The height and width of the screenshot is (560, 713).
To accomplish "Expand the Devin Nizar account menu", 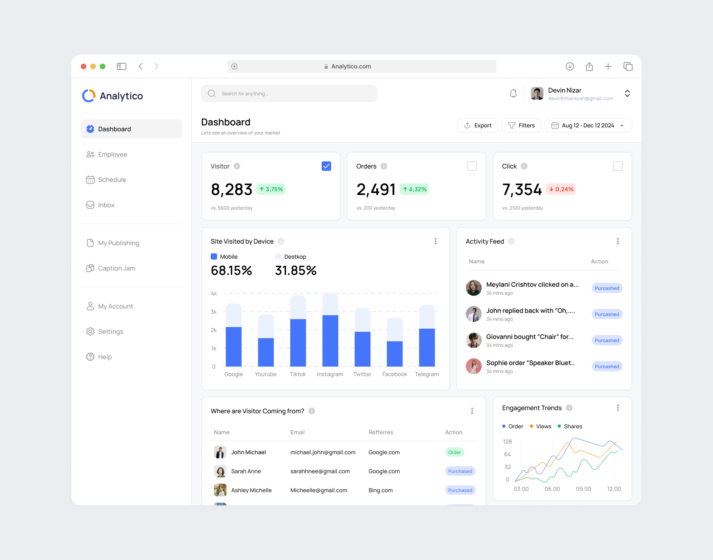I will 627,93.
